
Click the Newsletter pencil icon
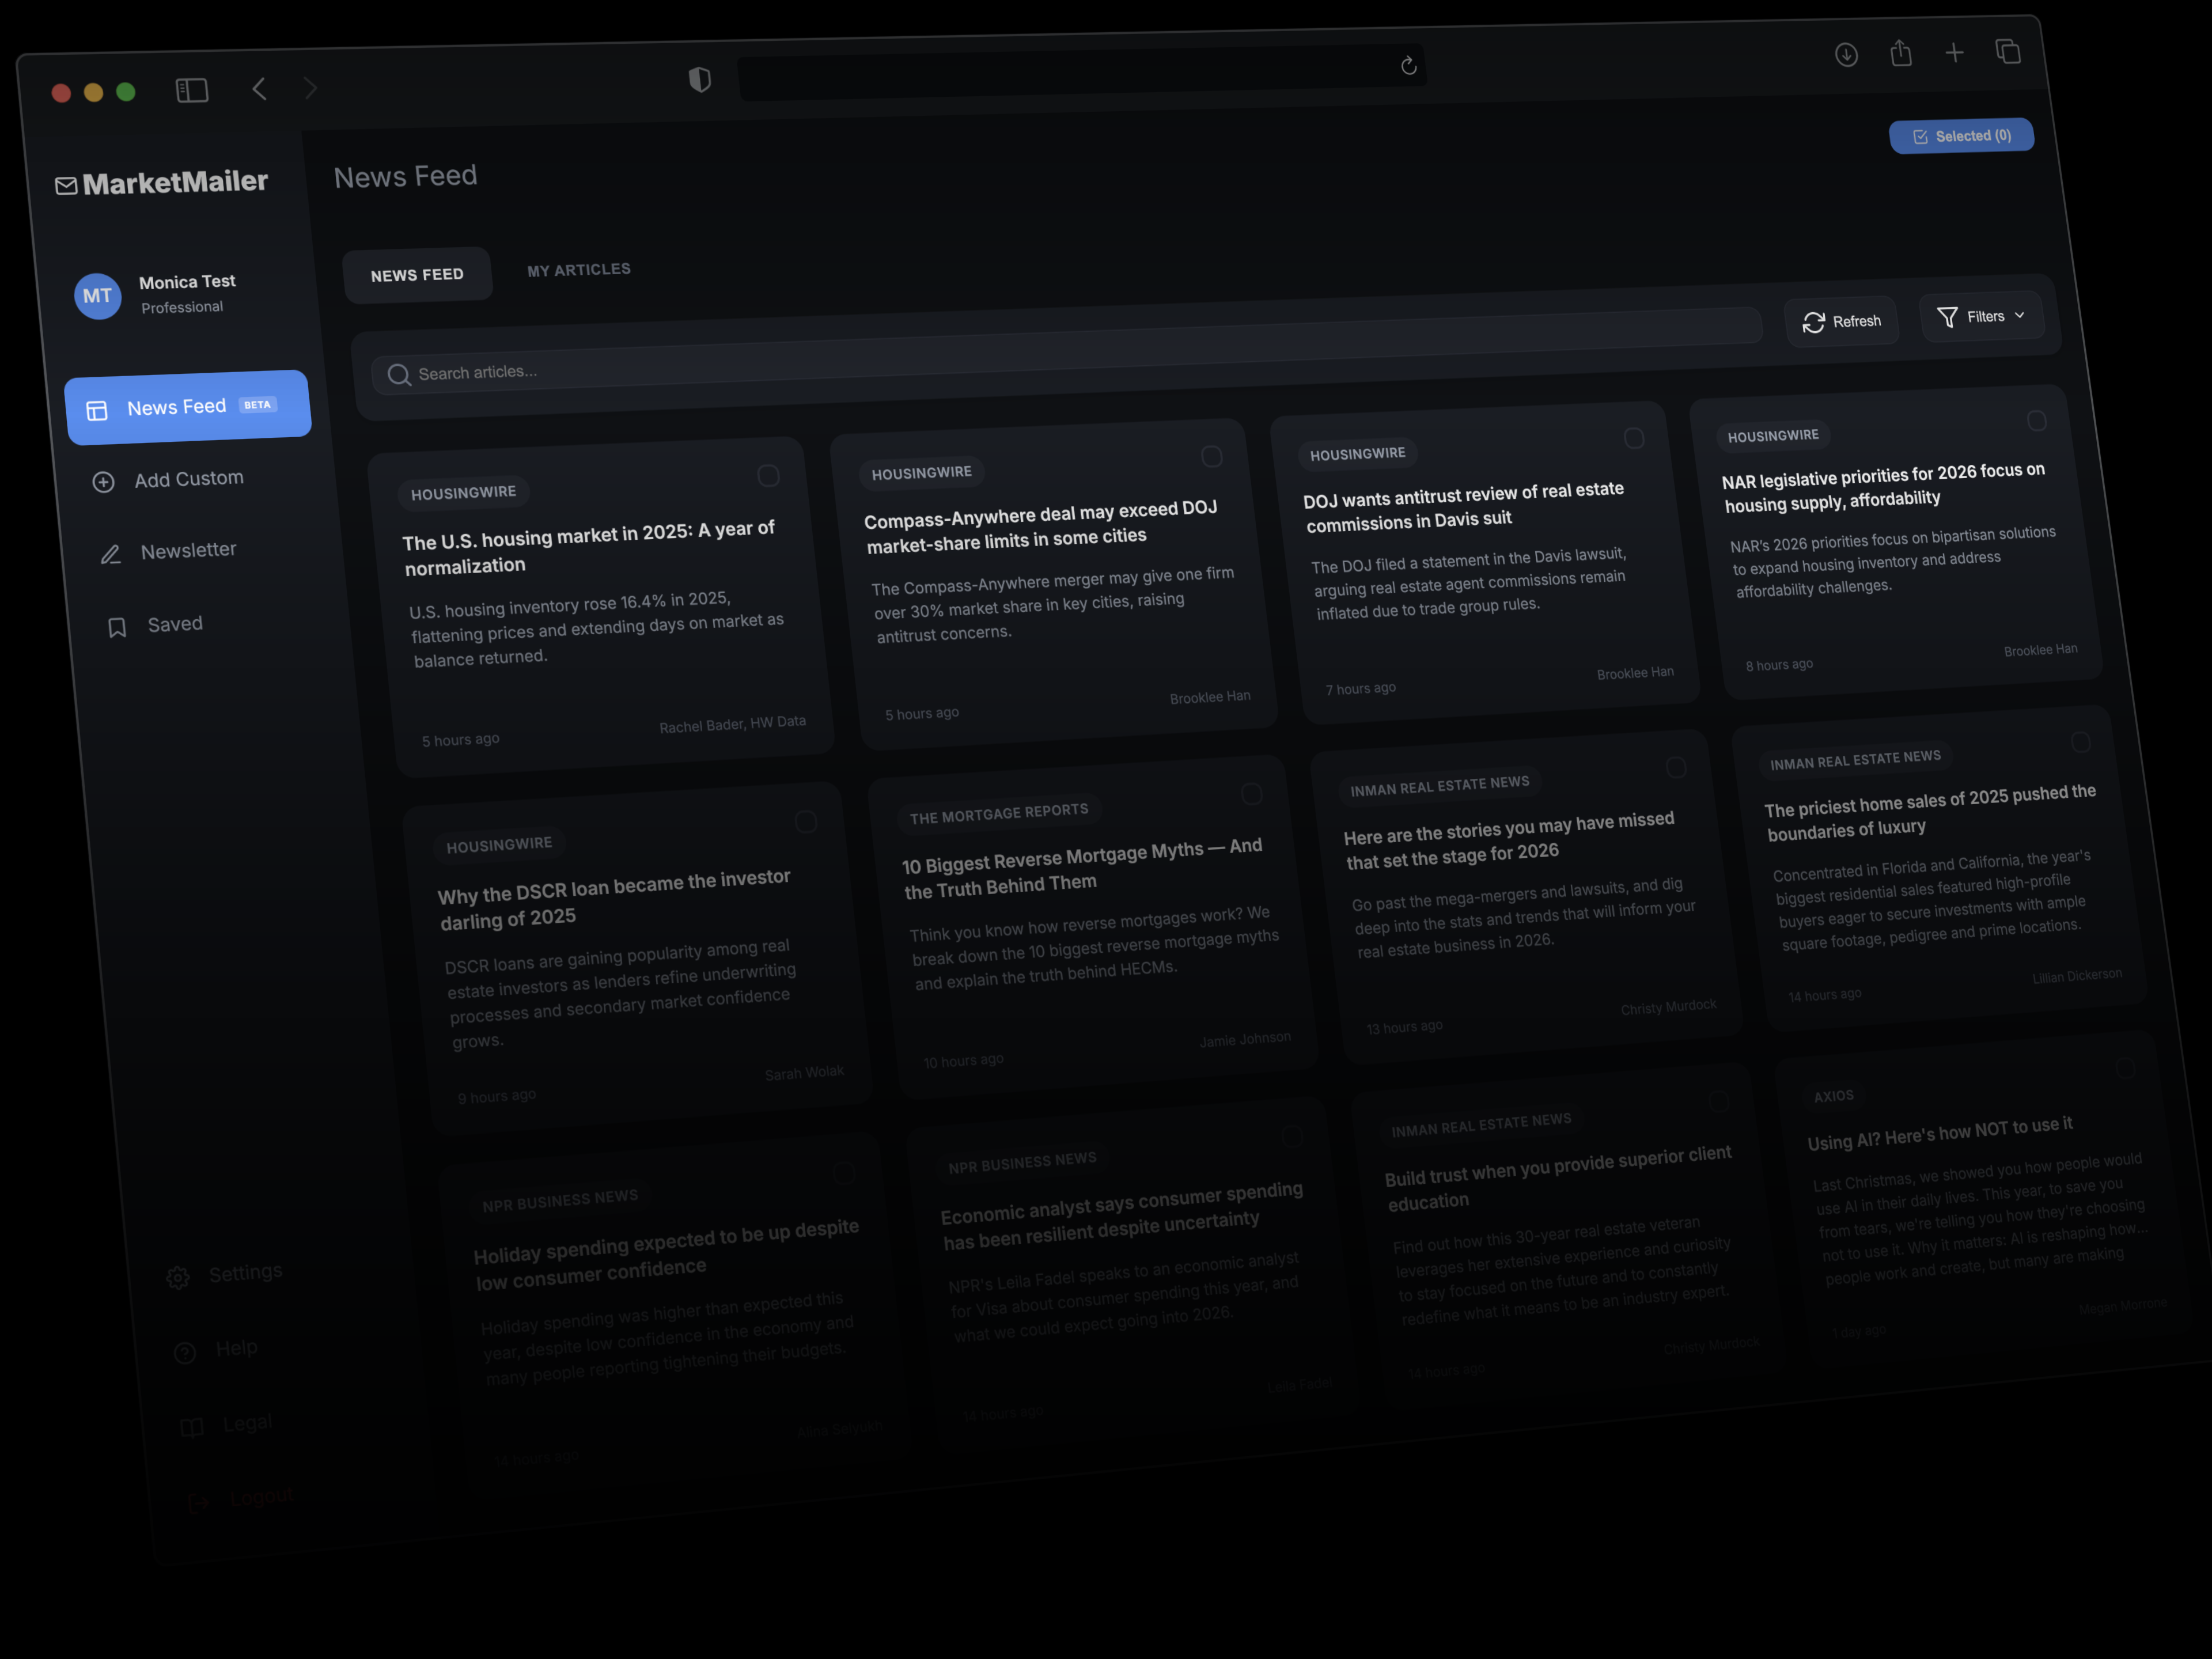click(111, 553)
